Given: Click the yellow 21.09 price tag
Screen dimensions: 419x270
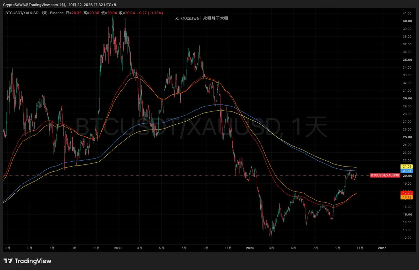Looking at the screenshot, I should click(407, 167).
